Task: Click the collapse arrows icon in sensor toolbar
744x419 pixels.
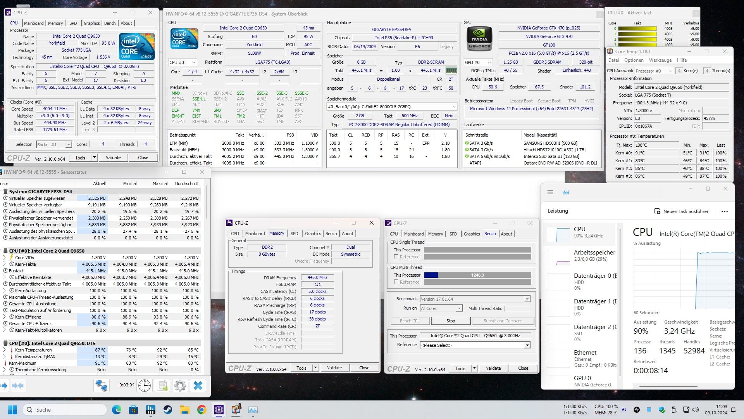Action: pos(18,386)
